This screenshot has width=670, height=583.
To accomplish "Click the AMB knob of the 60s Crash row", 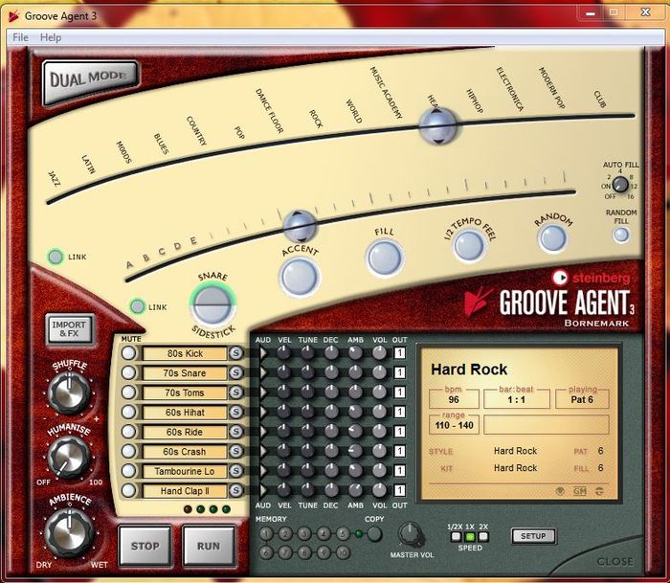I will [x=355, y=451].
